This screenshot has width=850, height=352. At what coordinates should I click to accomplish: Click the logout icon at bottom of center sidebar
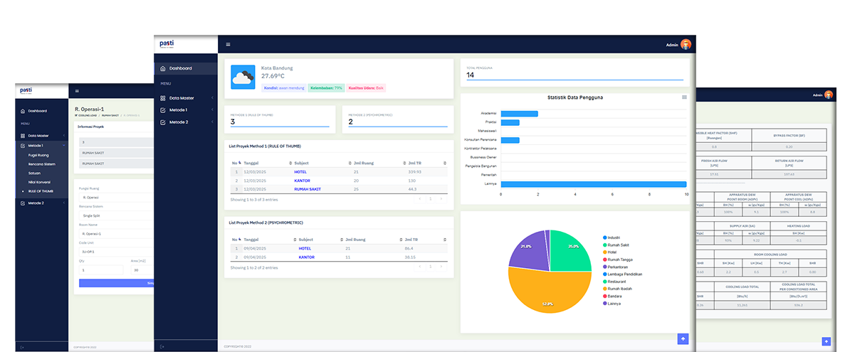pyautogui.click(x=162, y=346)
